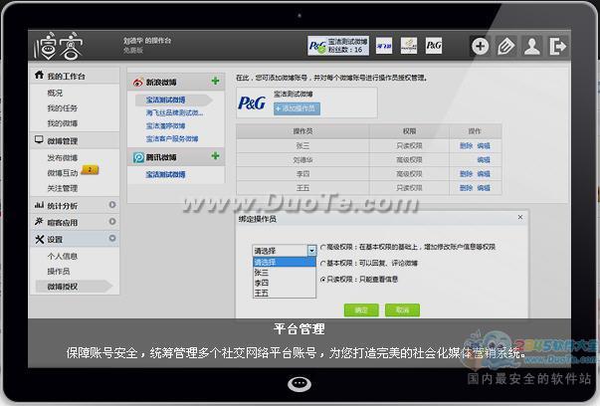
Task: Choose 张三 from the operator dropdown list
Action: tap(285, 273)
